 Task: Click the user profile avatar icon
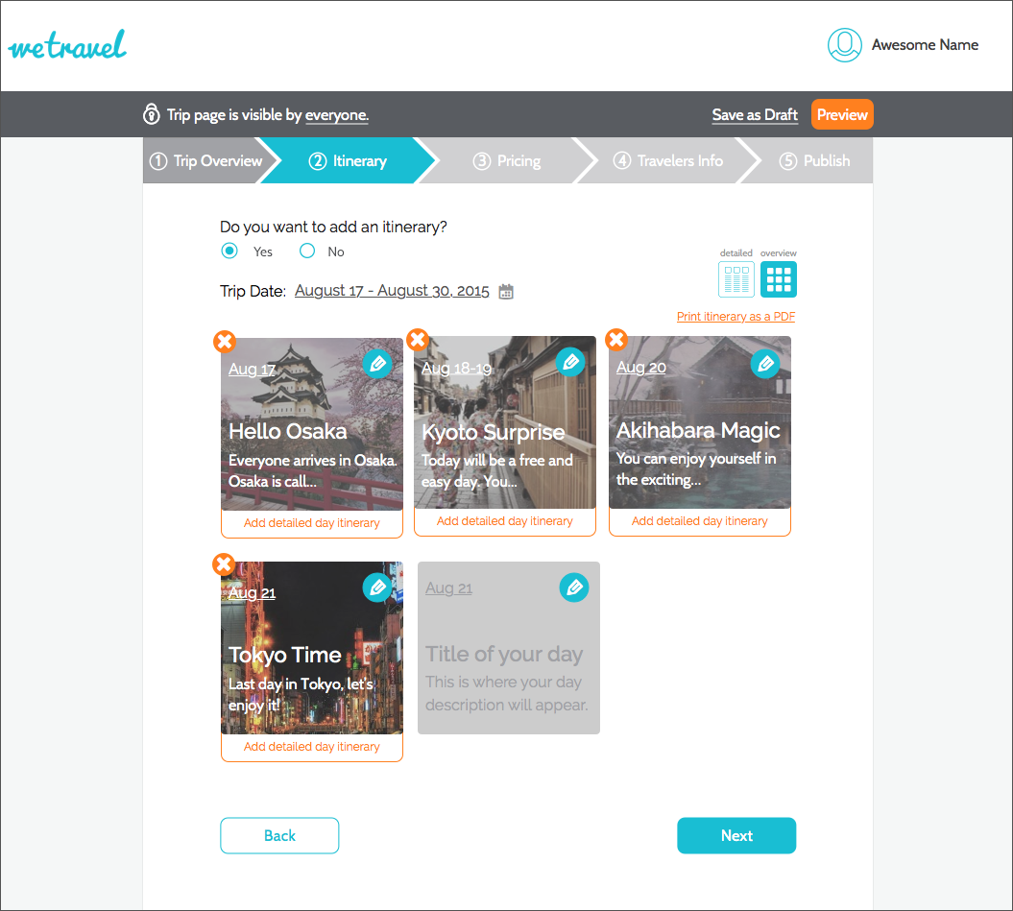[x=845, y=45]
